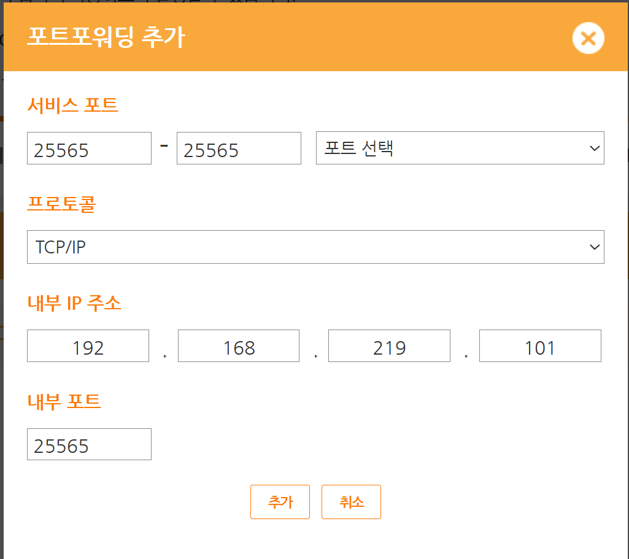Click the service port end field
629x559 pixels.
coord(239,148)
